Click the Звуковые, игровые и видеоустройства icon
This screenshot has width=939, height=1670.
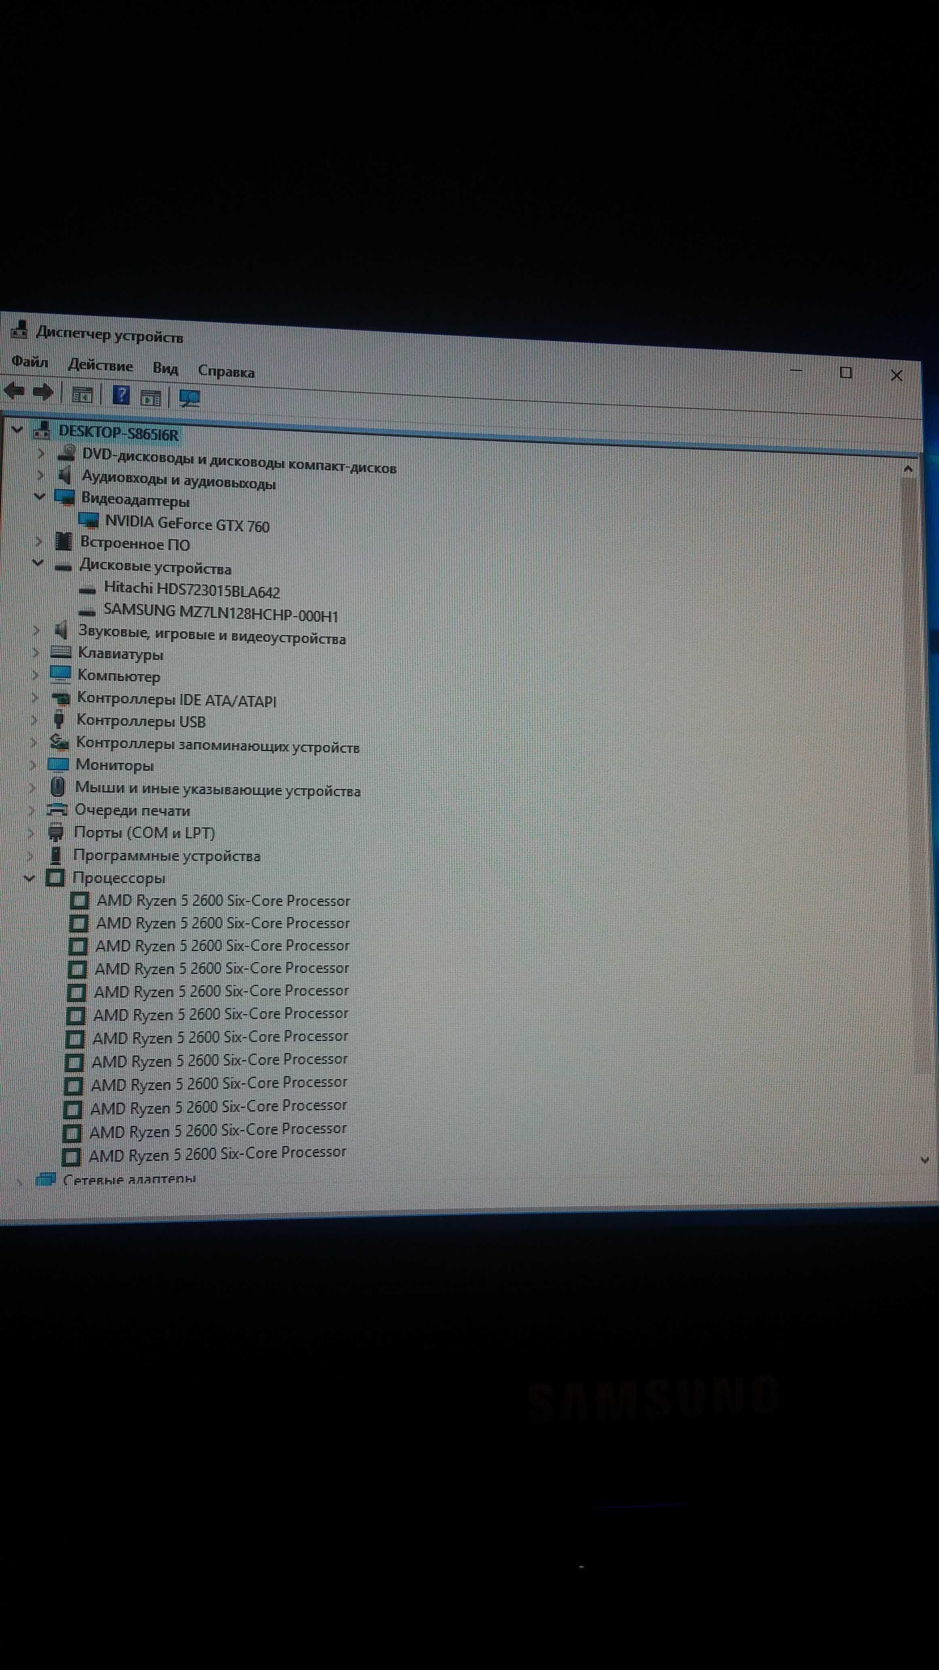61,629
